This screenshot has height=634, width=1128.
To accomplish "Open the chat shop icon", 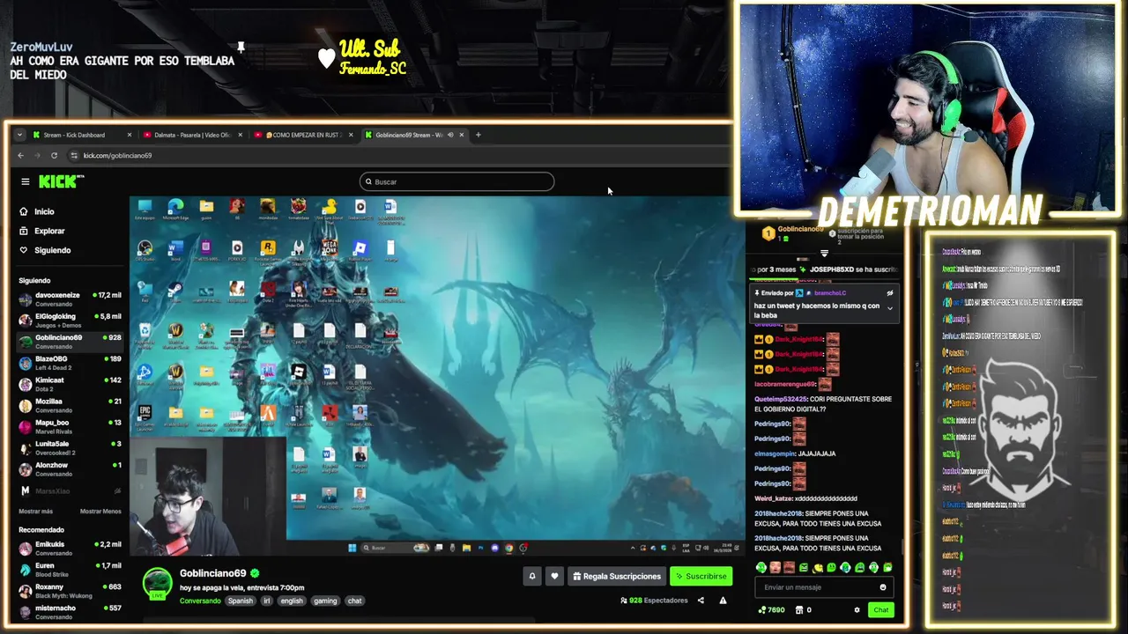I will 799,609.
